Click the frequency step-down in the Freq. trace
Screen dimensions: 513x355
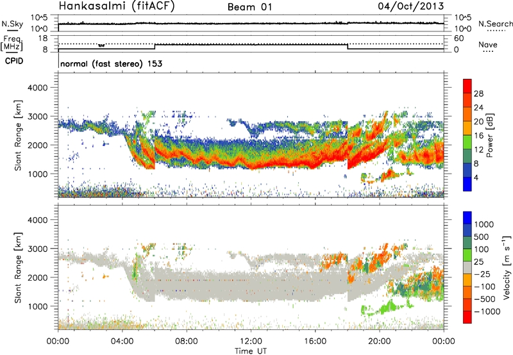pyautogui.click(x=348, y=47)
